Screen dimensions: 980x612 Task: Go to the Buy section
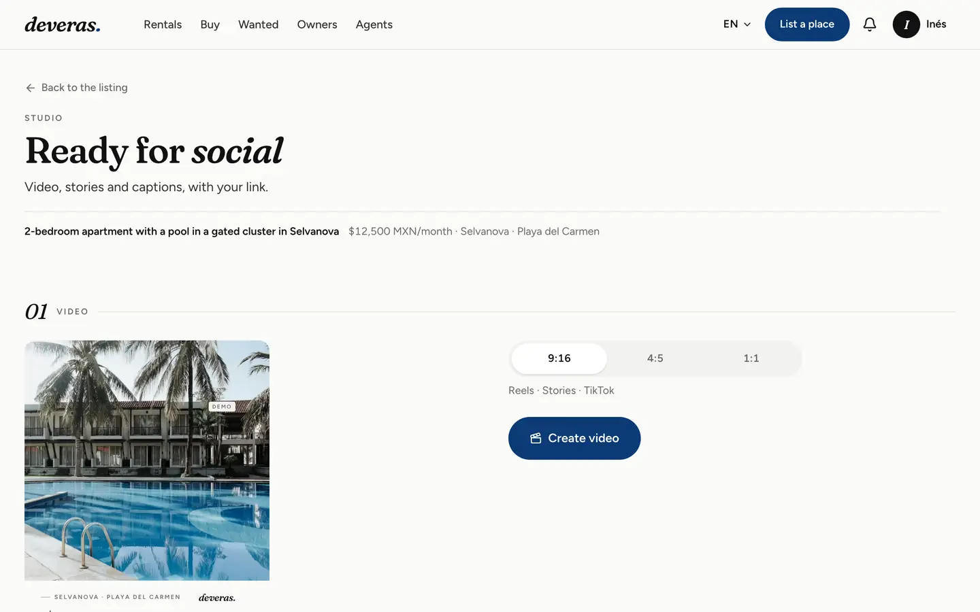click(x=210, y=24)
